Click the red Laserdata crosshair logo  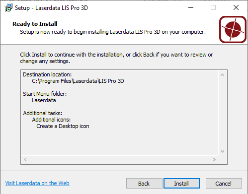pos(233,29)
